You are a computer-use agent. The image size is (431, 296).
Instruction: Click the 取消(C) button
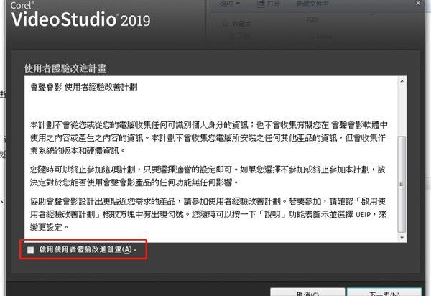coord(307,292)
